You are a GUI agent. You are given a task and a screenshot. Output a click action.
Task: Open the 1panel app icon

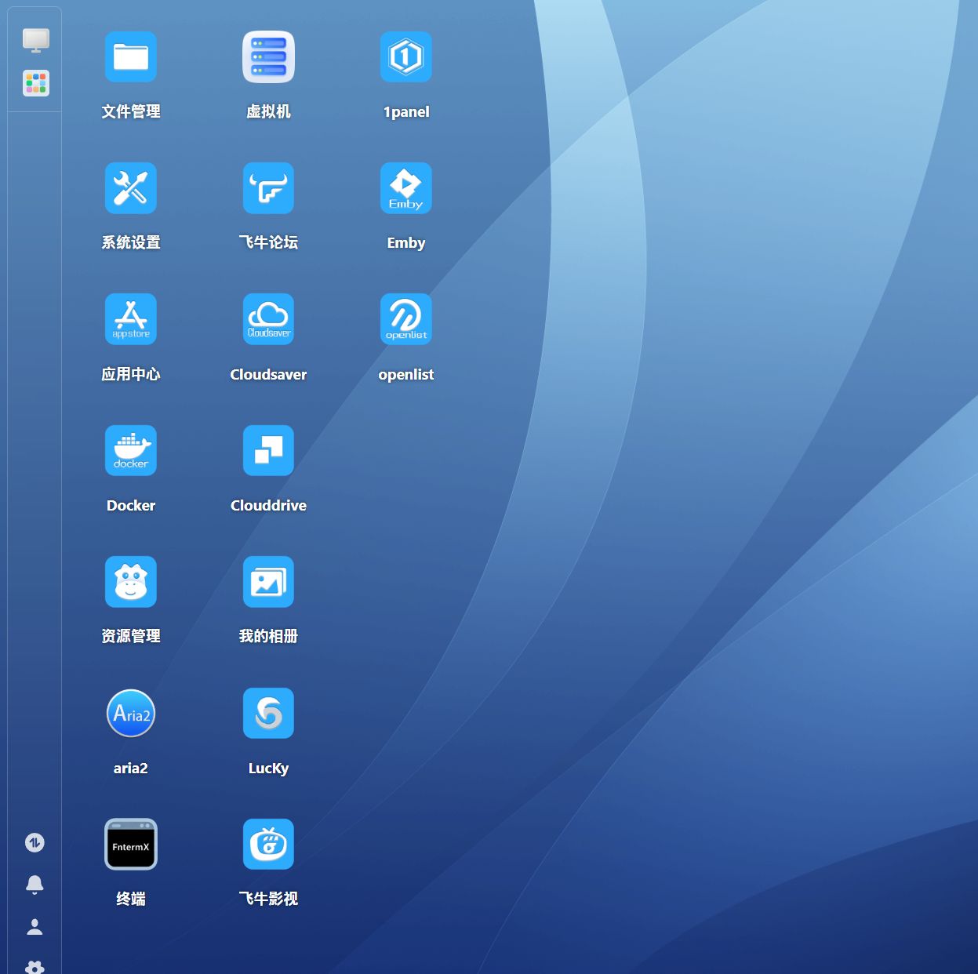(x=406, y=56)
